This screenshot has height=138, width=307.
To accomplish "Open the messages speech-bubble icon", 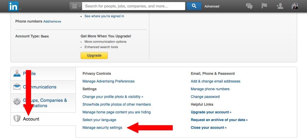I will tap(249, 6).
